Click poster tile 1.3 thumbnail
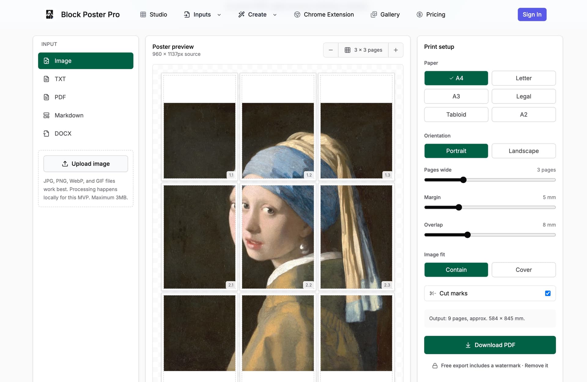The image size is (587, 382). click(x=356, y=127)
